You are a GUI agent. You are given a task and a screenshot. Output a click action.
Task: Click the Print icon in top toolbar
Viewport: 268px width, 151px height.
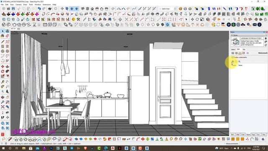point(50,8)
